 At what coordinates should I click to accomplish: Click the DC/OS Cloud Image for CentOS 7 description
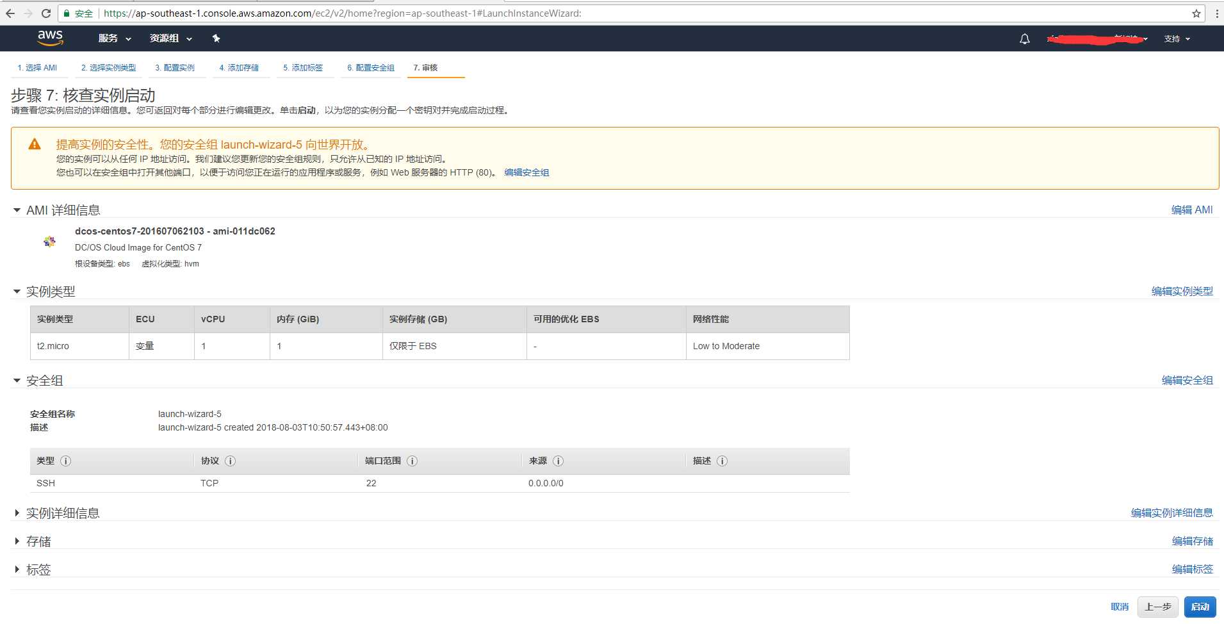[138, 247]
